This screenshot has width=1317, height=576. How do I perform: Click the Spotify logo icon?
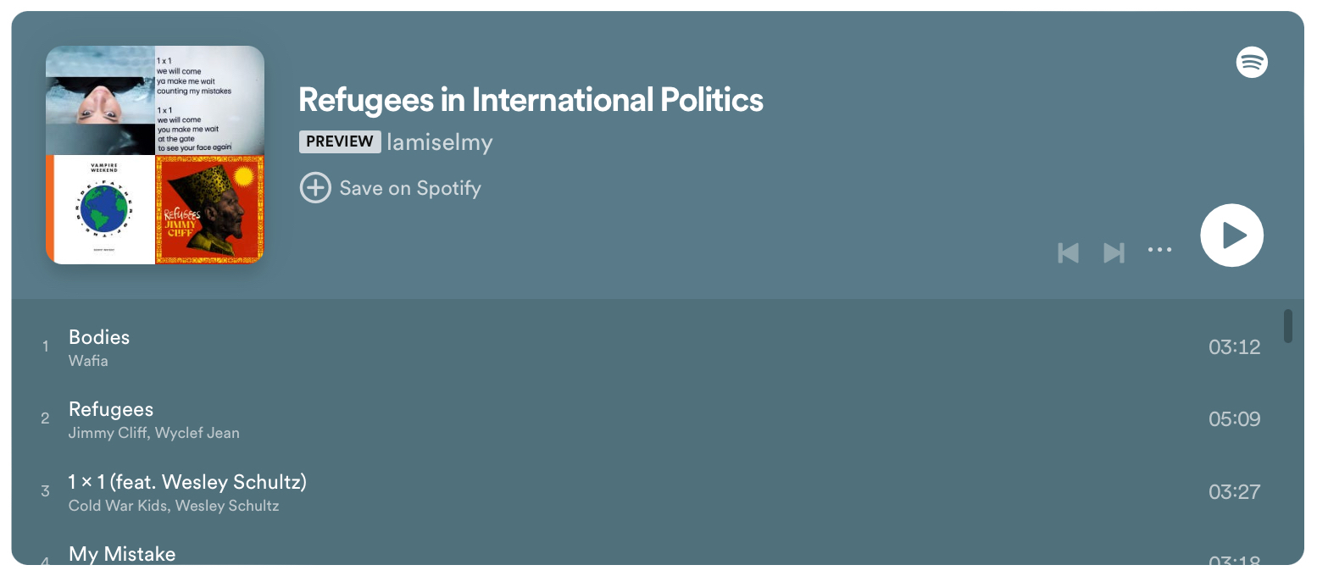pyautogui.click(x=1252, y=62)
